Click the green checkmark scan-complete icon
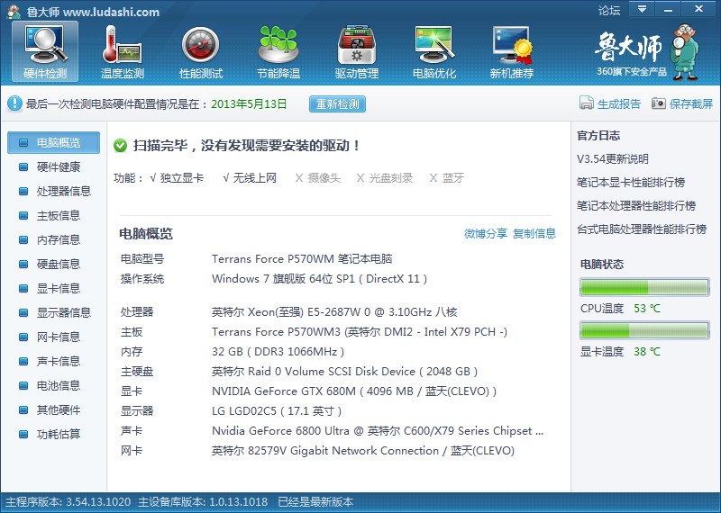The image size is (721, 513). pyautogui.click(x=120, y=146)
